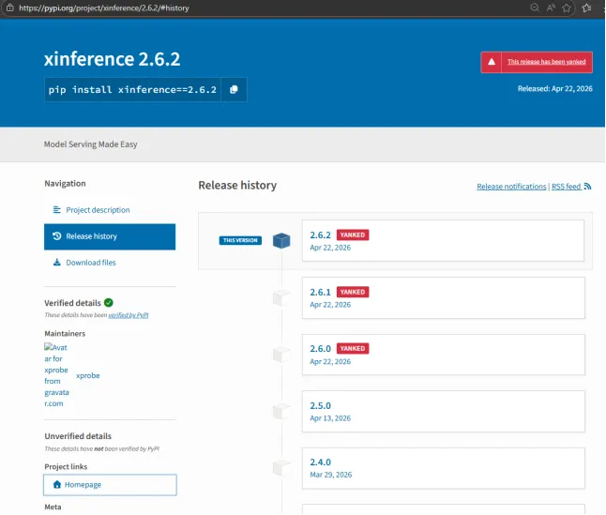Open version 2.4.0 release card
606x515 pixels.
coord(444,468)
